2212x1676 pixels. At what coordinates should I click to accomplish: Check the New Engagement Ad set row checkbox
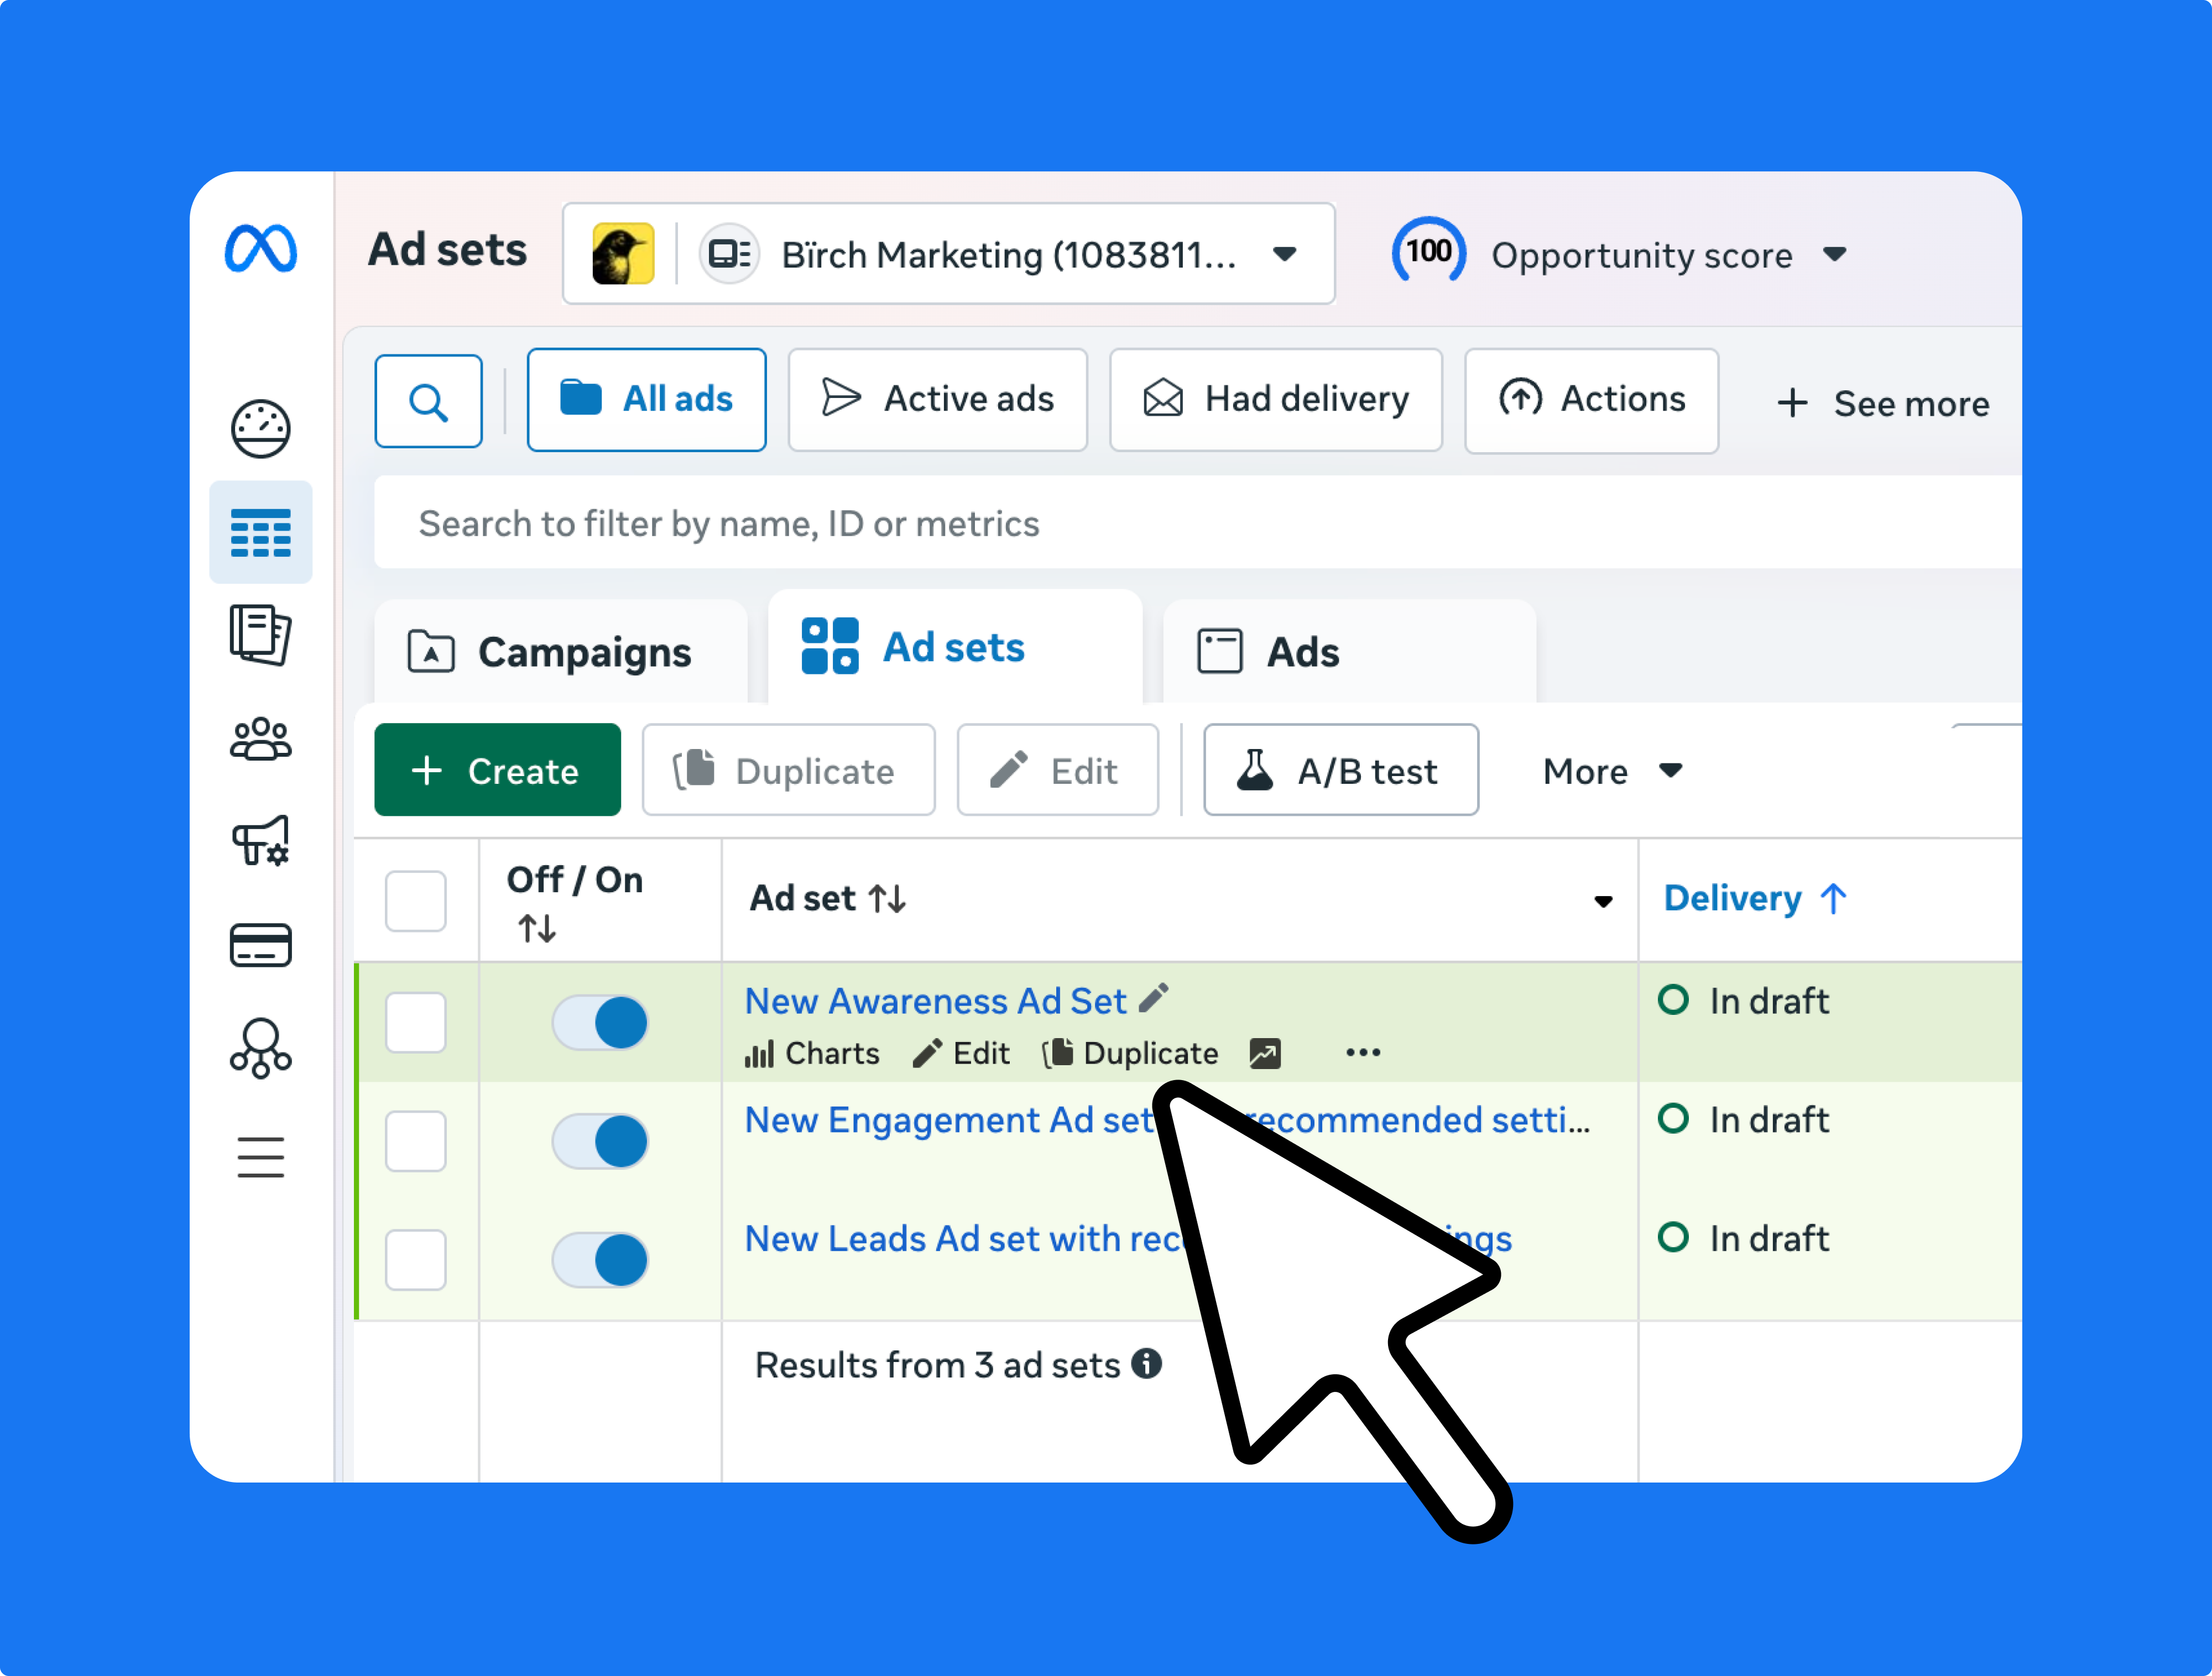415,1141
